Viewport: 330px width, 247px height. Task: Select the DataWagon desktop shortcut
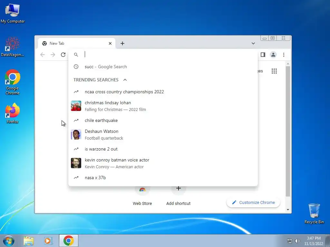[13, 47]
